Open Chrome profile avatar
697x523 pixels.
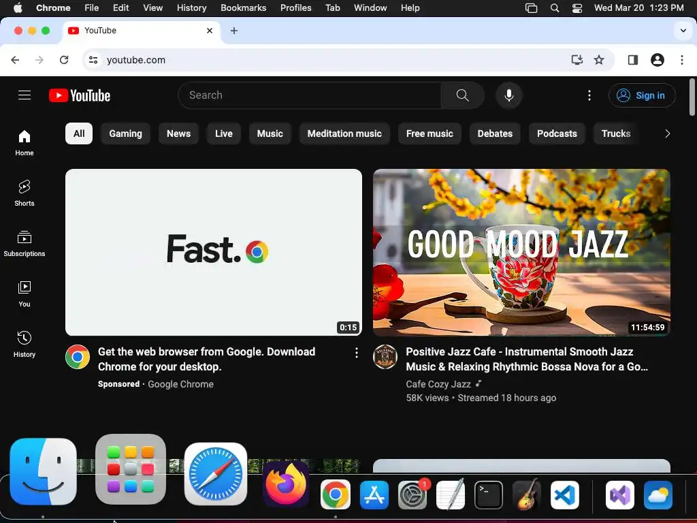pyautogui.click(x=658, y=60)
